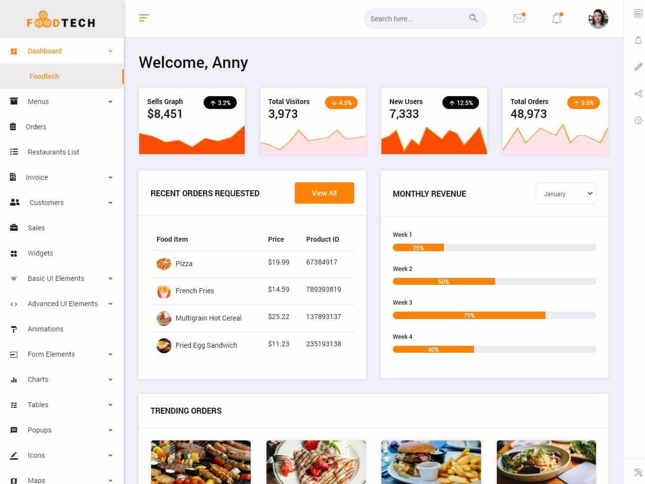Expand the Basic UI Elements chevron
This screenshot has height=484, width=645.
(110, 278)
